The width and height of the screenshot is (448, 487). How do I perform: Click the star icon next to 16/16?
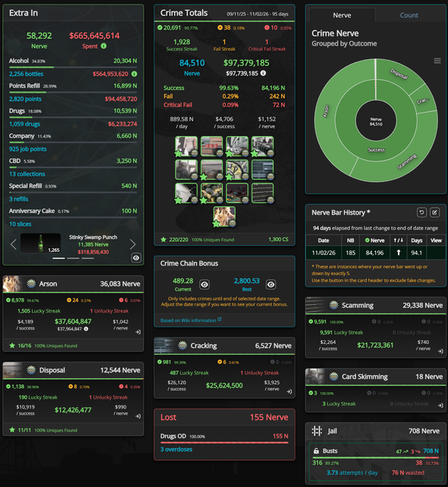[12, 345]
